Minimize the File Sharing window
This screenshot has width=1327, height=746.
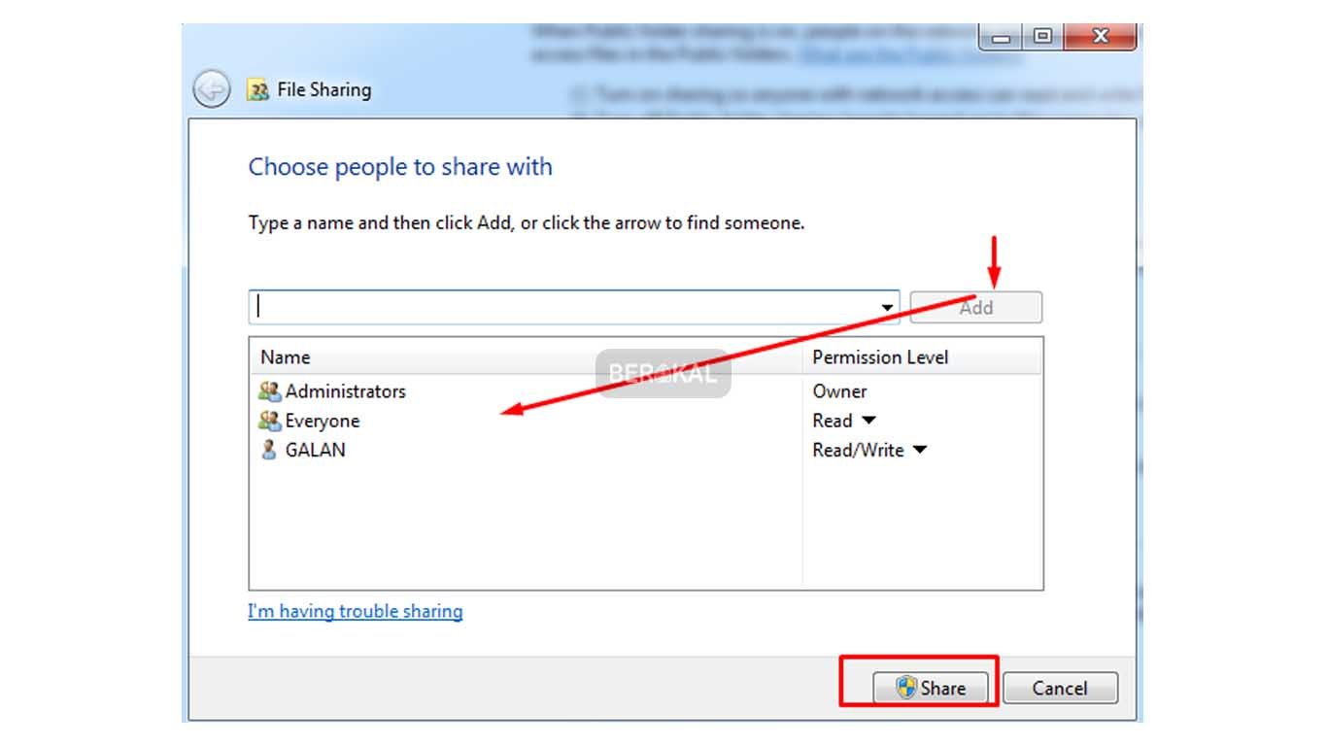click(1002, 37)
